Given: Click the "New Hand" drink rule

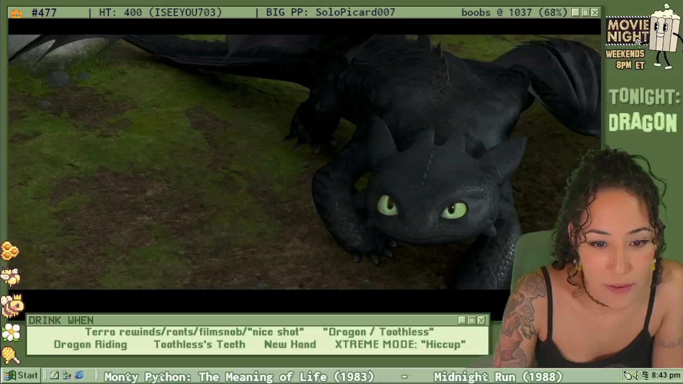Looking at the screenshot, I should tap(290, 345).
